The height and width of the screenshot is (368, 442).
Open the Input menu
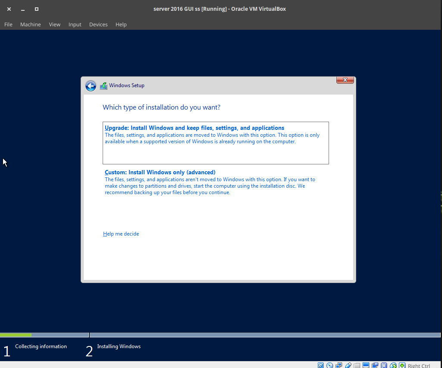75,25
